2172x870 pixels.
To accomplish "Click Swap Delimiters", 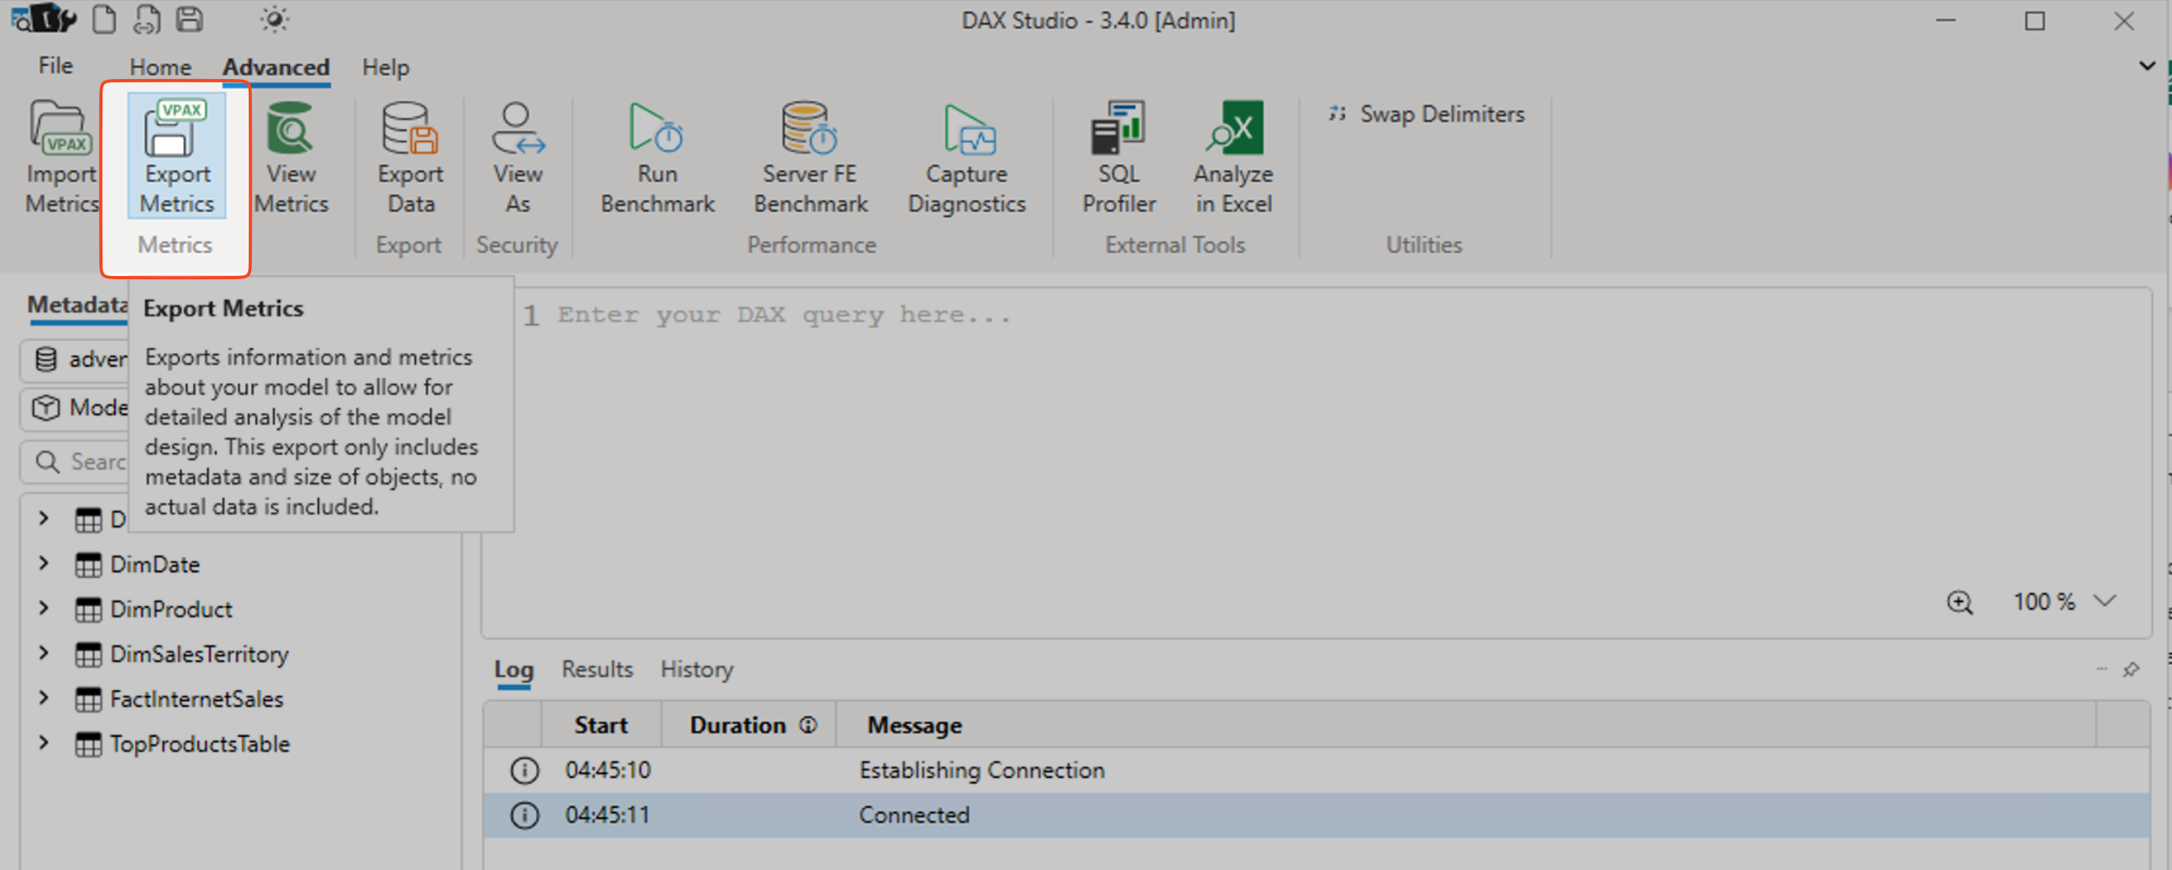I will point(1442,114).
